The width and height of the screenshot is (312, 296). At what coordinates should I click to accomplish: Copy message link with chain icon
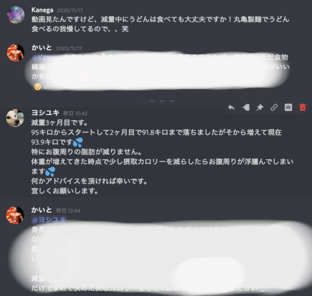click(274, 107)
